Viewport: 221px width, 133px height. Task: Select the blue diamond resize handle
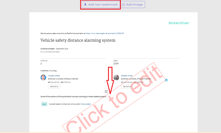pos(167,80)
